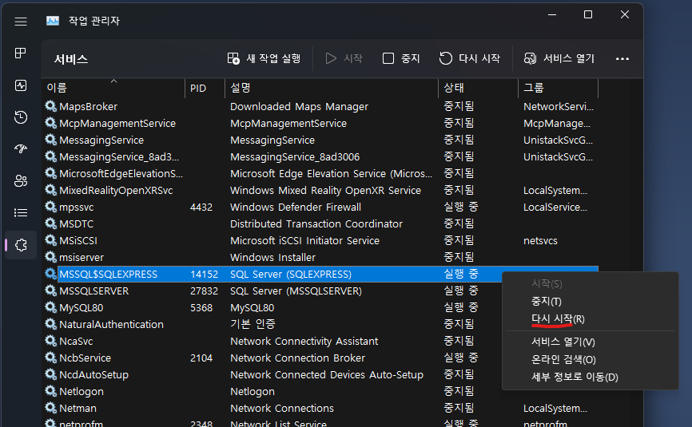Open the Performance page icon in sidebar
This screenshot has width=692, height=427.
(20, 85)
